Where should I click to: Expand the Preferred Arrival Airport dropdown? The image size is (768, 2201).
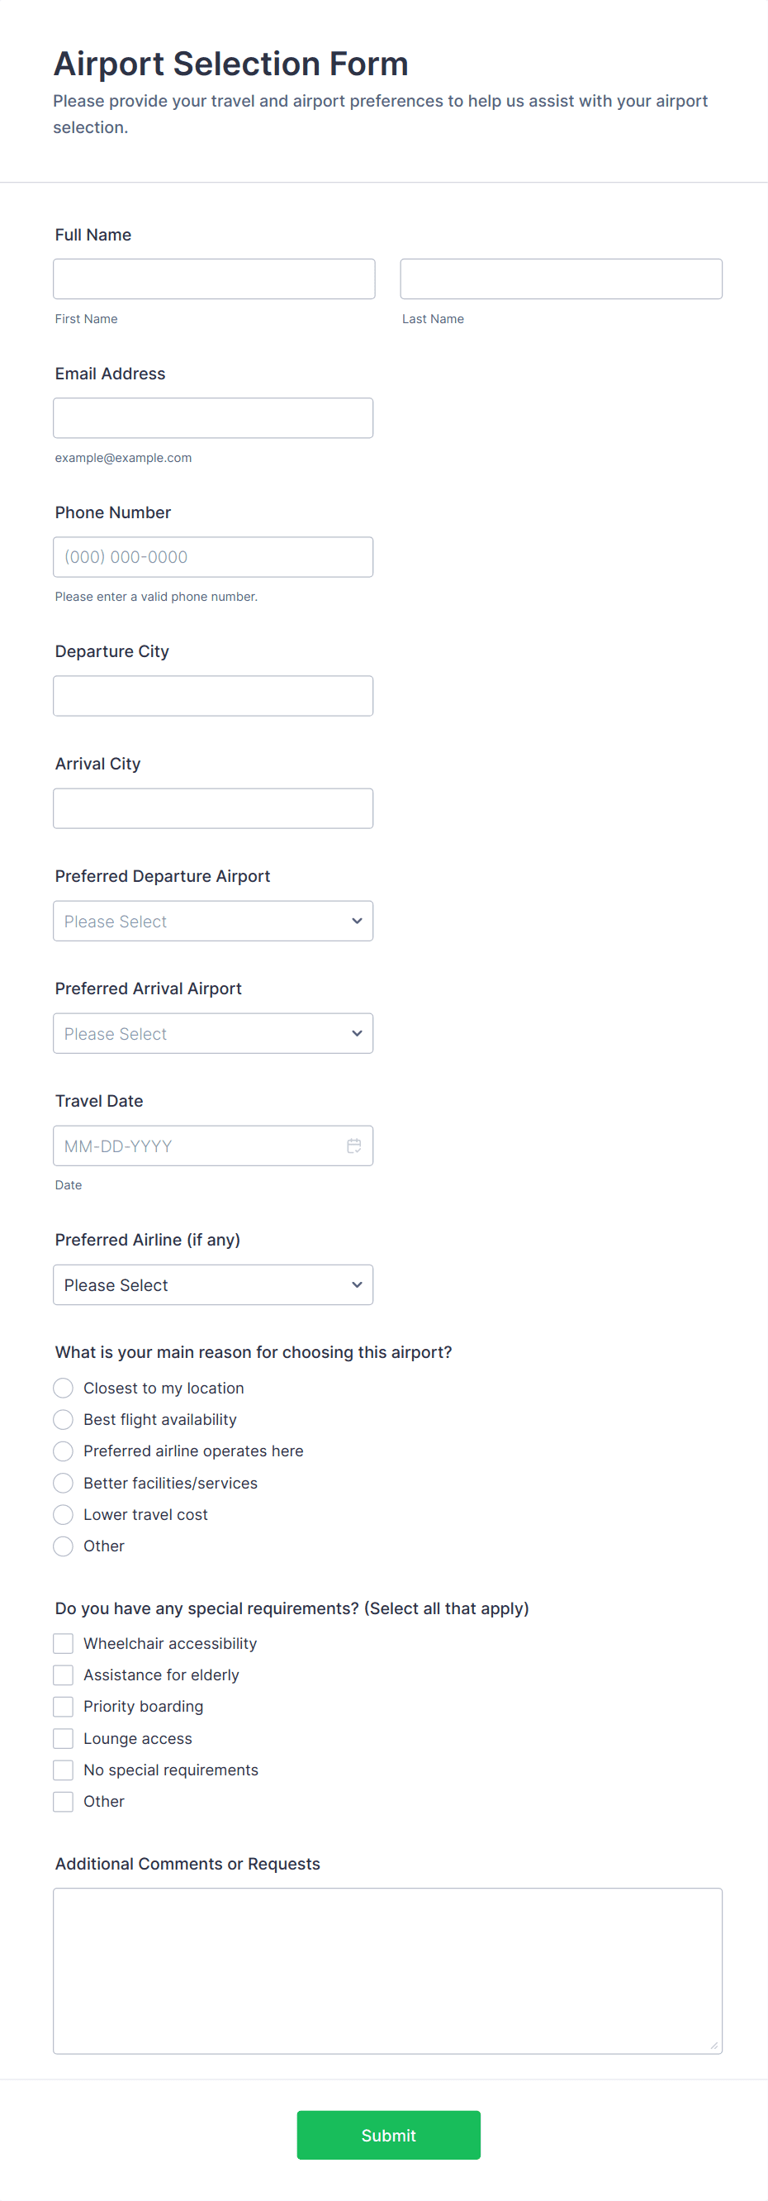(x=212, y=1034)
